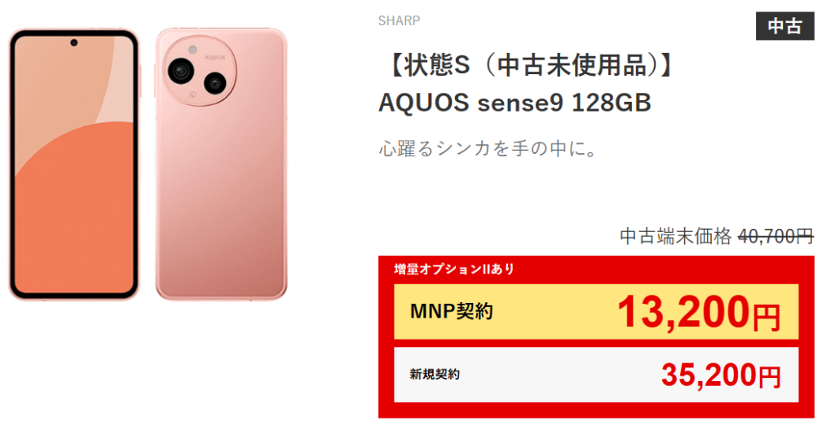Click the right rear camera lens
The width and height of the screenshot is (835, 430).
[x=215, y=81]
